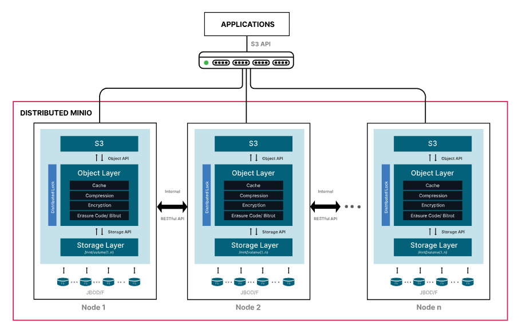Click the Storage Layer block in Node n

[433, 247]
